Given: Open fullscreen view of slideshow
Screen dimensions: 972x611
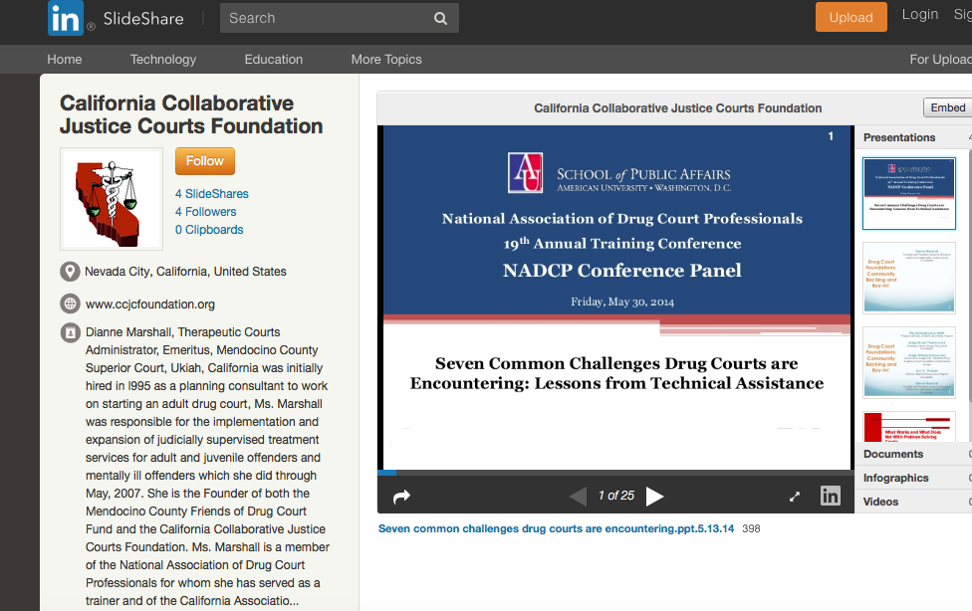Looking at the screenshot, I should pos(795,497).
